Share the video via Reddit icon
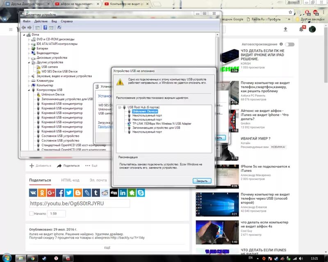The image size is (328, 262). [x=105, y=193]
